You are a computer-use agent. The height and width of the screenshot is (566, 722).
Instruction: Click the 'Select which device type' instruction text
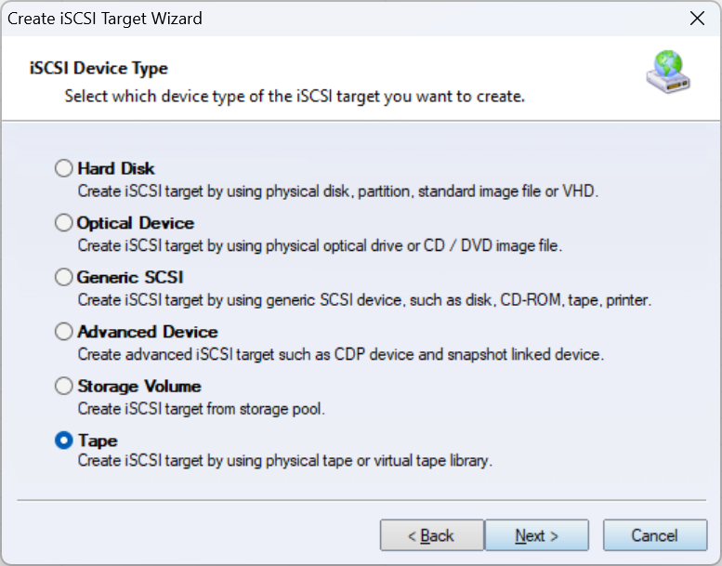[x=295, y=96]
